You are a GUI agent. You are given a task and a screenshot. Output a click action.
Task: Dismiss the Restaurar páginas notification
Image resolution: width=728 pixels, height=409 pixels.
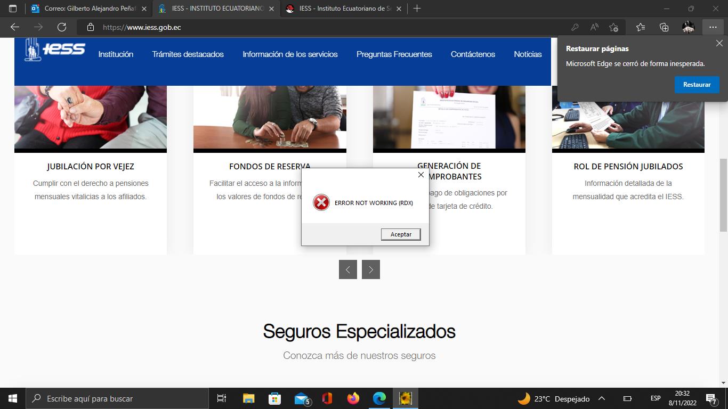(719, 44)
